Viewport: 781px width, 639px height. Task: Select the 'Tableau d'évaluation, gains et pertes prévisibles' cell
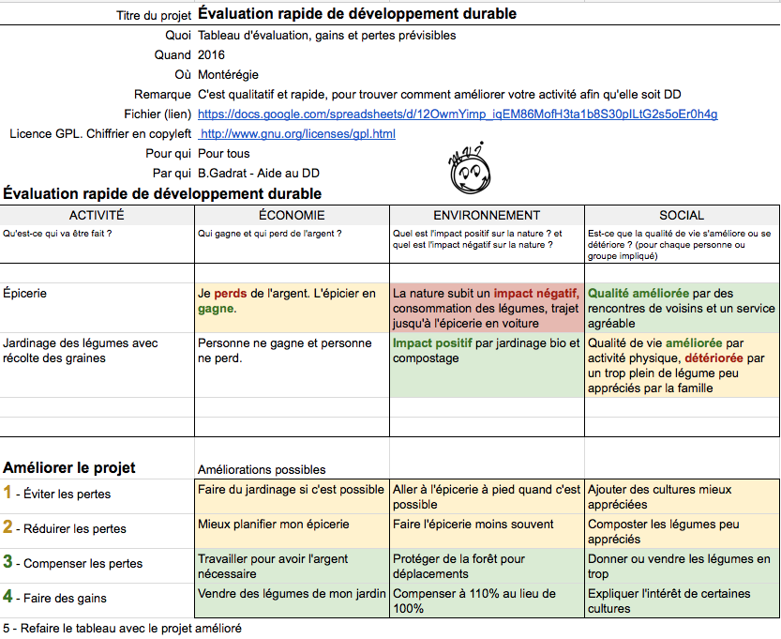pos(326,36)
